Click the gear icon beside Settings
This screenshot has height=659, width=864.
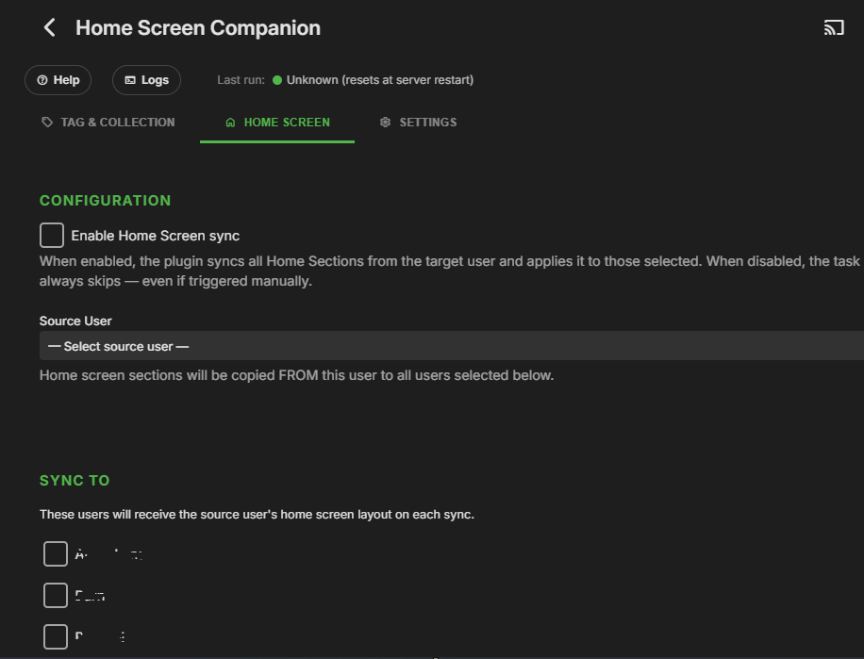[x=385, y=123]
